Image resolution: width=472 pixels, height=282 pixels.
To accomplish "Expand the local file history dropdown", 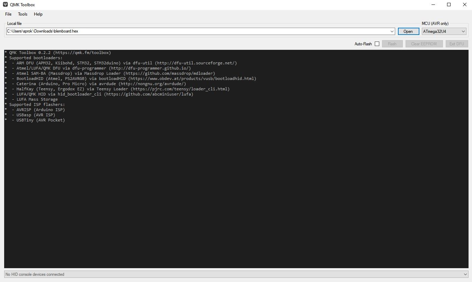I will coord(392,31).
